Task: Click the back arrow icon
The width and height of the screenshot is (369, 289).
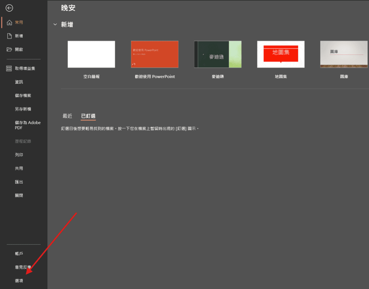Action: [9, 8]
